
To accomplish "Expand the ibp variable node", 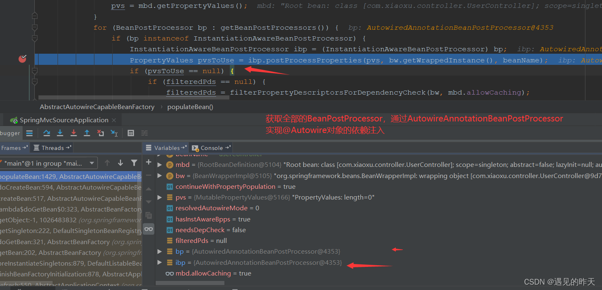I will (160, 262).
